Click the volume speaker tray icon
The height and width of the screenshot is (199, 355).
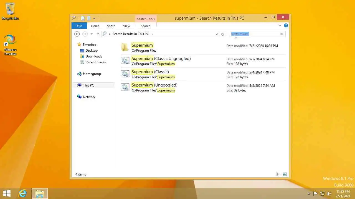[329, 194]
